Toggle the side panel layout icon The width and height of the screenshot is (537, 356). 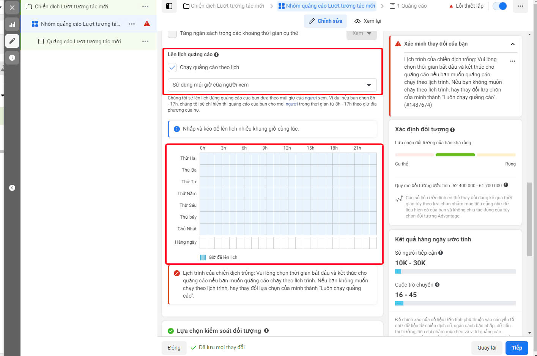[169, 6]
